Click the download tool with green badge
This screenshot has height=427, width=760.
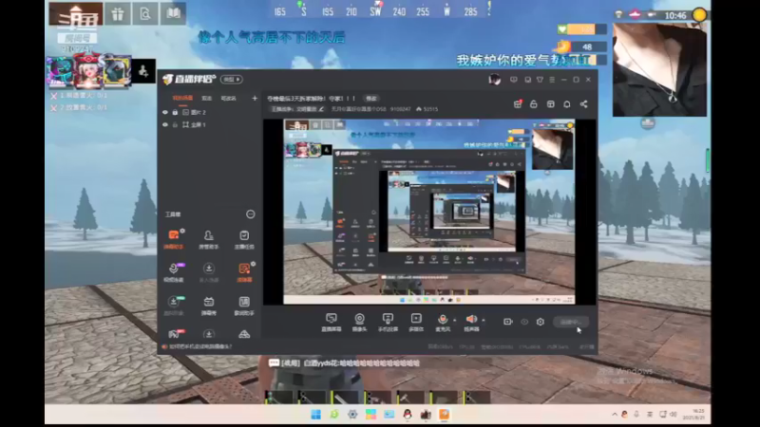point(174,306)
